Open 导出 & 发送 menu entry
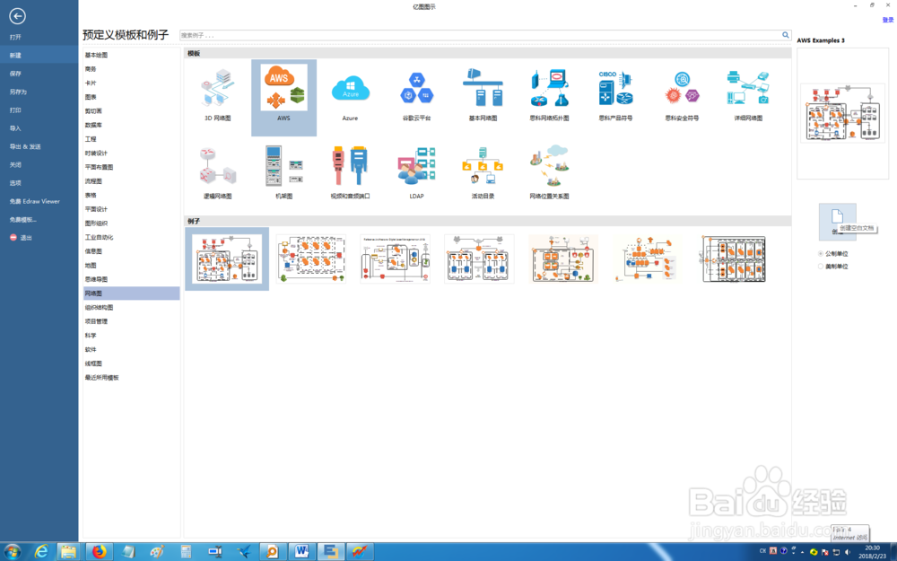 [x=25, y=147]
